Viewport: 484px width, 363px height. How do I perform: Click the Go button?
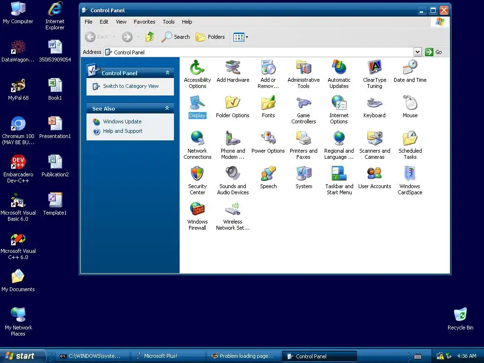coord(433,52)
